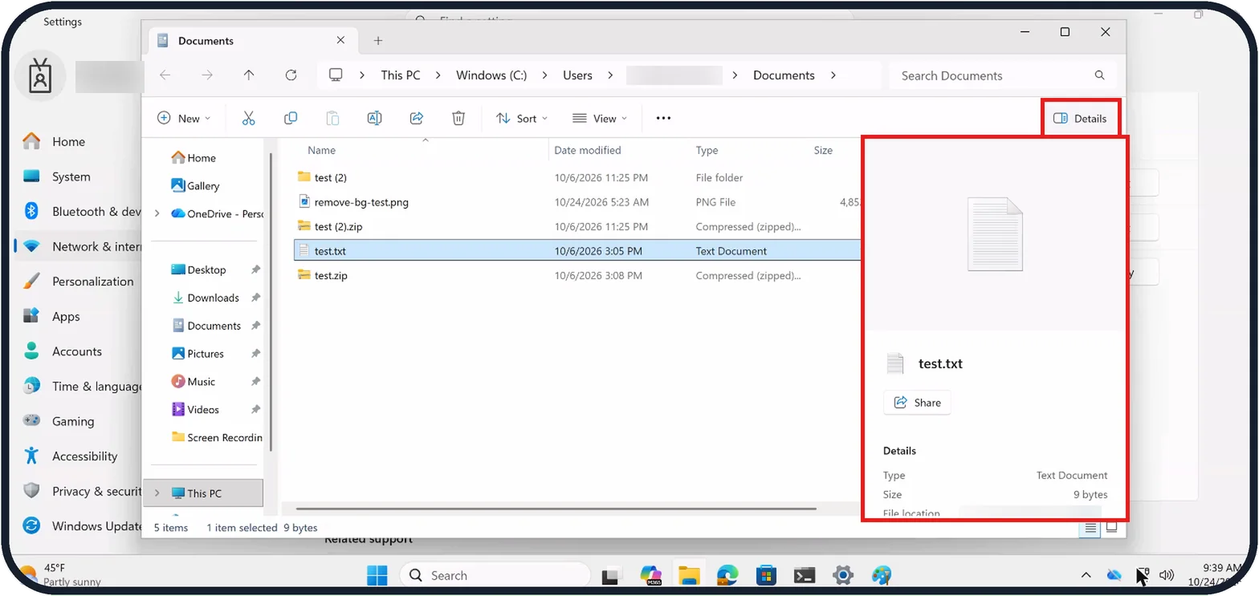Image resolution: width=1259 pixels, height=596 pixels.
Task: Click the search magnifier in Search Documents
Action: pos(1100,75)
